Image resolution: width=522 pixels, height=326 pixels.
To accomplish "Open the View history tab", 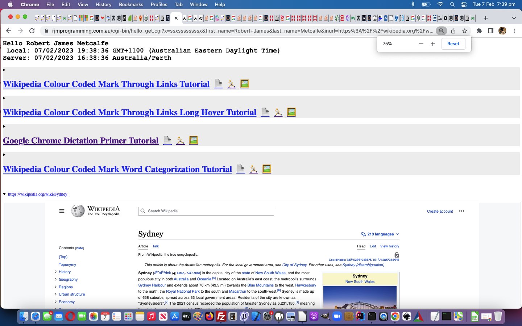I will pos(390,246).
